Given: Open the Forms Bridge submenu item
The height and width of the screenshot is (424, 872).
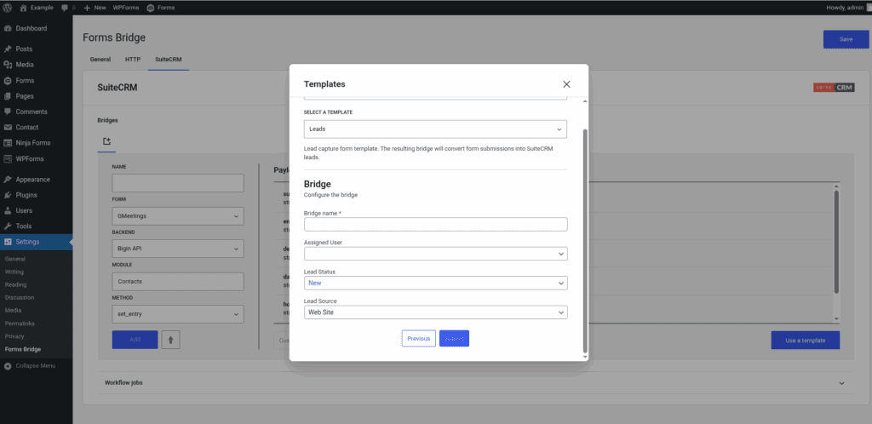Looking at the screenshot, I should click(22, 349).
